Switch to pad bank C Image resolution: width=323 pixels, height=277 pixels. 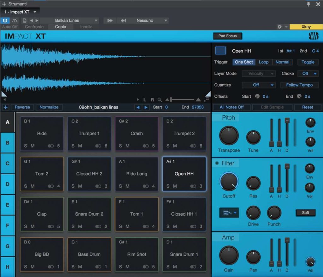point(8,163)
